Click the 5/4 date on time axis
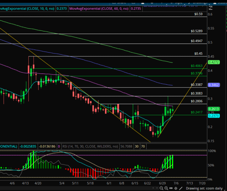 pos(62,183)
